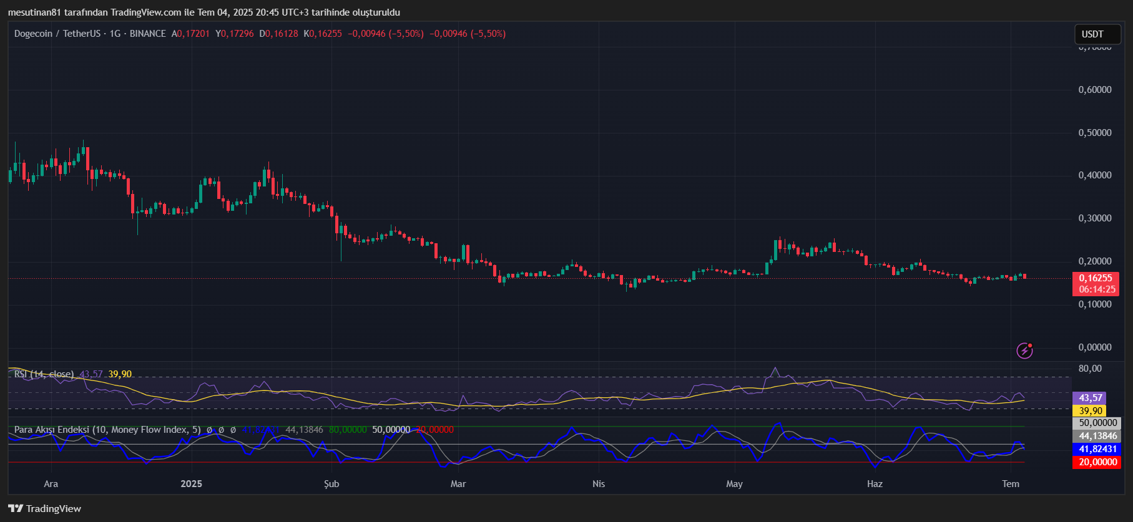The width and height of the screenshot is (1133, 522).
Task: Click the 0,10000 price axis label
Action: point(1095,304)
